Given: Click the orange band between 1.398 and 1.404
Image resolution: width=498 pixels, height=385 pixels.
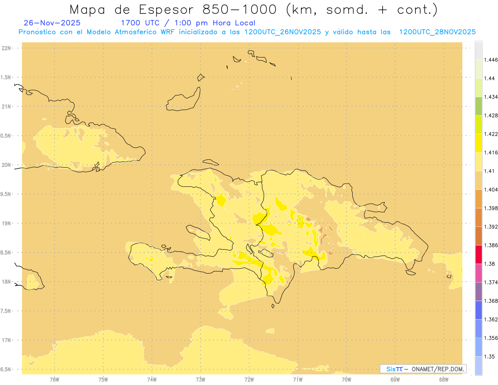Looking at the screenshot, I should click(x=478, y=199).
